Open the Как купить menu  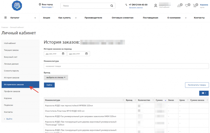point(64,18)
